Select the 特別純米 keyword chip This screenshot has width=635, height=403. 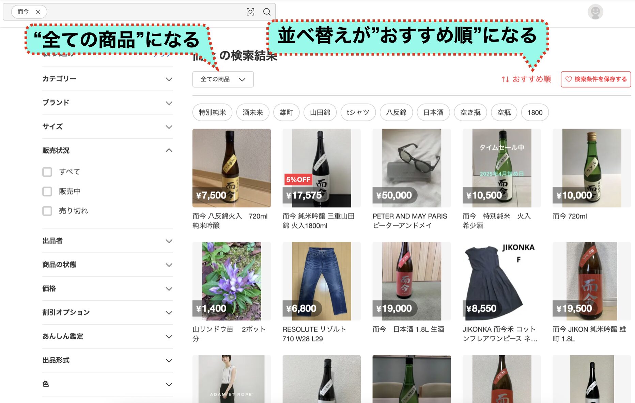coord(212,113)
